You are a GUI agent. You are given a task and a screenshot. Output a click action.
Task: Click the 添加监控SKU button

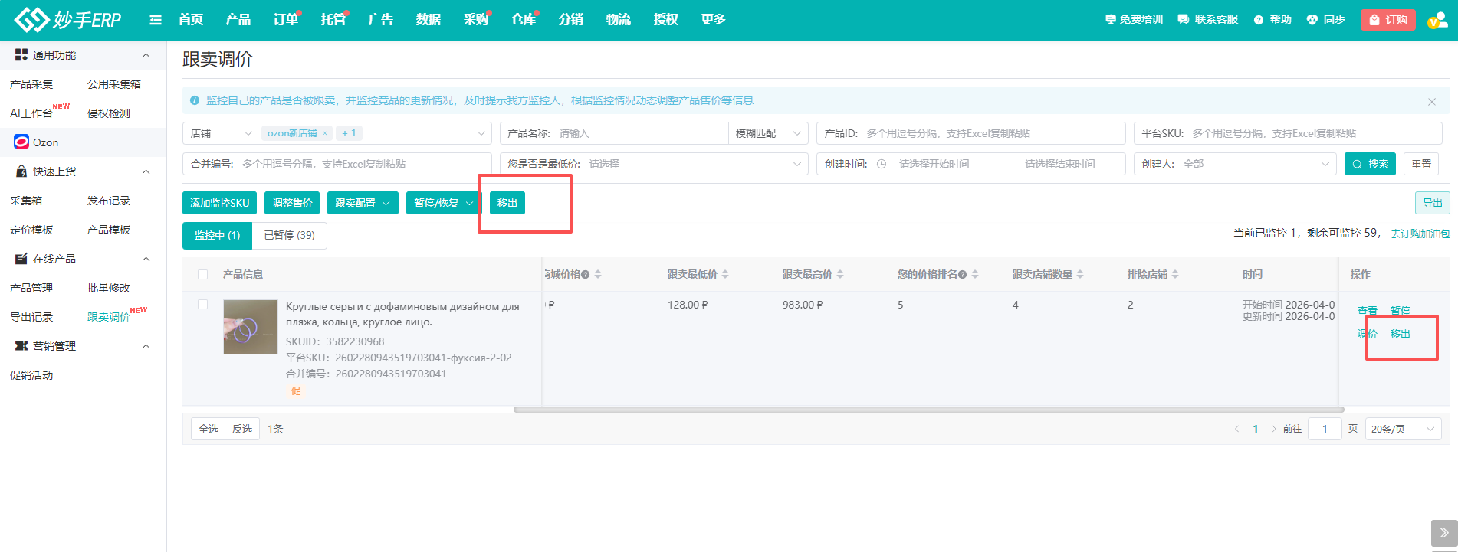(220, 203)
